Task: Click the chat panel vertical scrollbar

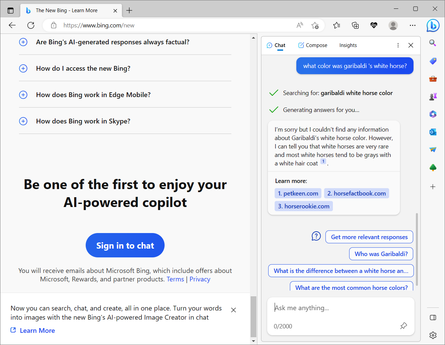Action: (x=417, y=250)
